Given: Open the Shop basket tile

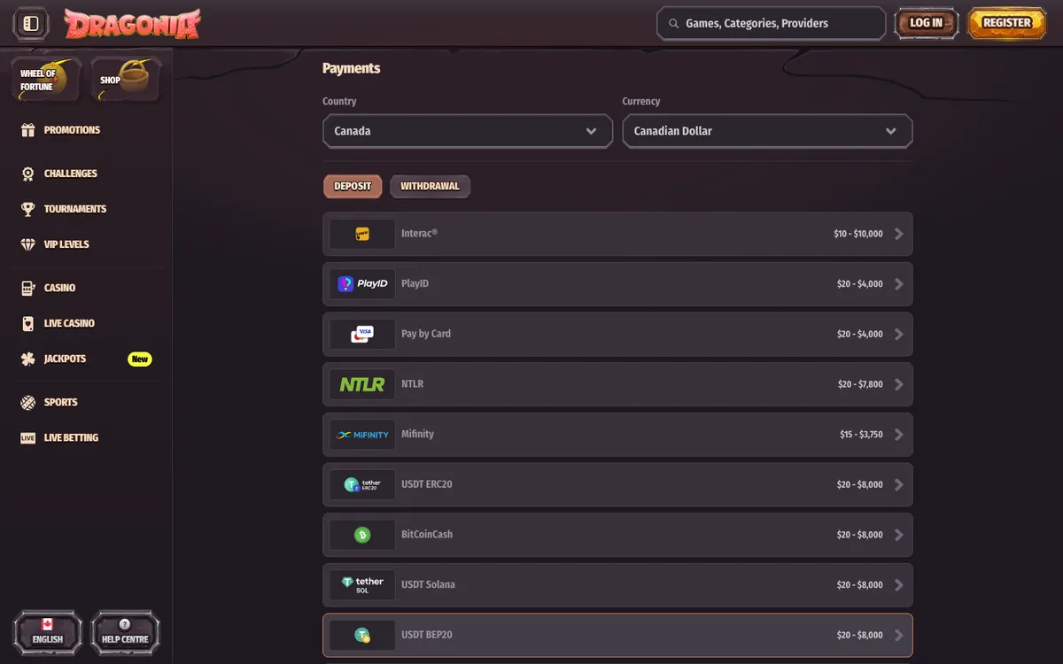Looking at the screenshot, I should [126, 80].
